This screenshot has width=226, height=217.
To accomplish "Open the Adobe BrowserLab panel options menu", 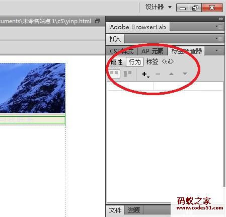I will pos(219,27).
